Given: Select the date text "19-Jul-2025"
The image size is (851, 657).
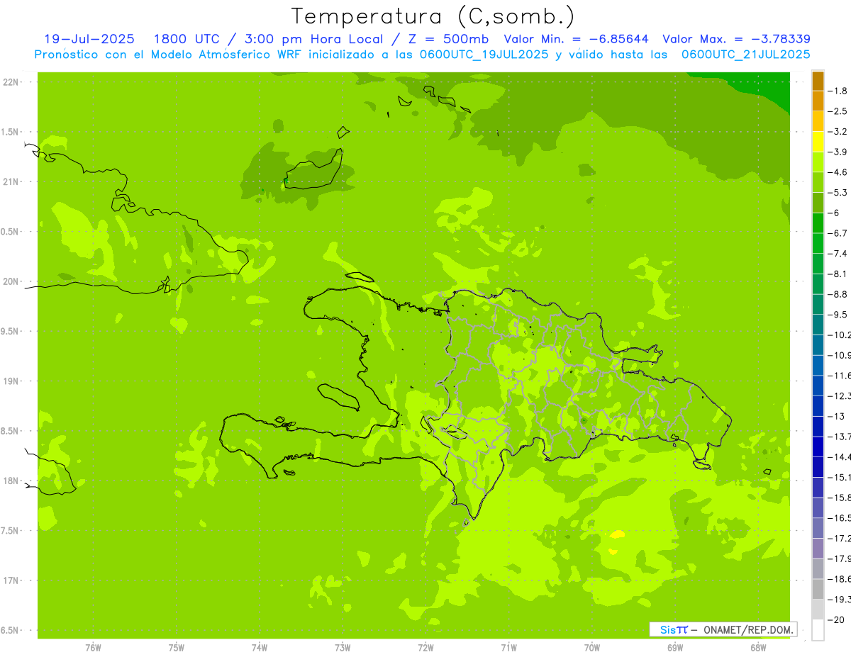Looking at the screenshot, I should (x=89, y=39).
